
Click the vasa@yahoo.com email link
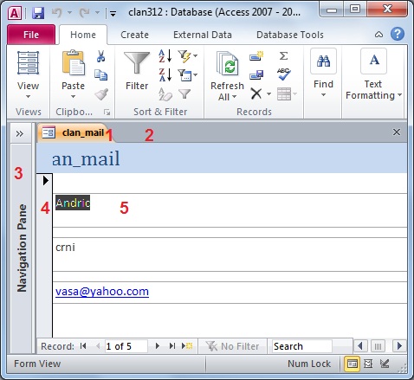pos(102,292)
